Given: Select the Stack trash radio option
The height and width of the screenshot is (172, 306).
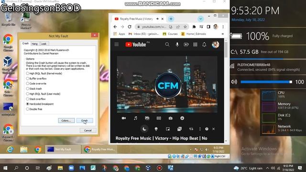Looking at the screenshot, I should [x=34, y=88].
